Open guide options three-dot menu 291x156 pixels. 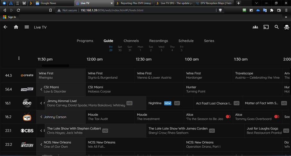[19, 58]
